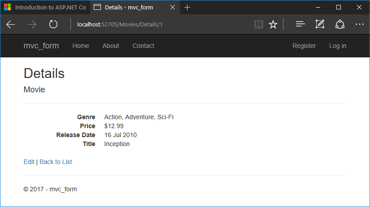
Task: Click the browser Back arrow
Action: [x=11, y=25]
